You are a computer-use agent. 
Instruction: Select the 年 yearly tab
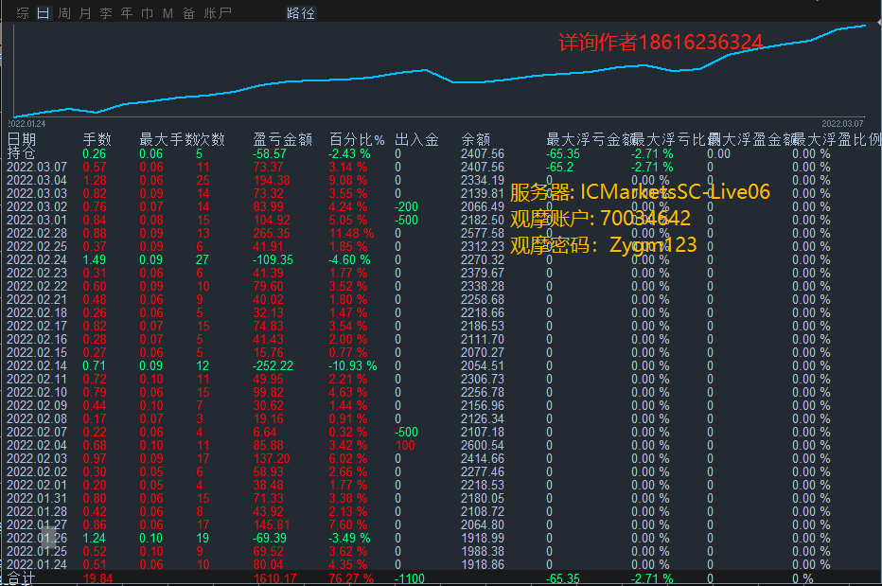127,13
